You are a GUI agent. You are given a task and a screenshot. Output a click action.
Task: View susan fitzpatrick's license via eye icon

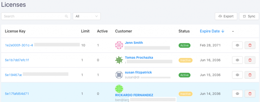tap(237, 75)
